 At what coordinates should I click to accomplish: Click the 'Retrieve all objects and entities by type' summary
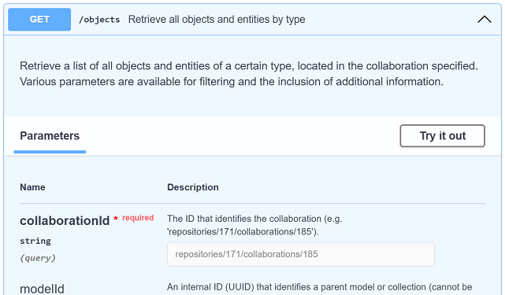pos(217,20)
